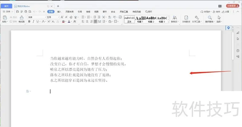Click the font color A swatch

[x=69, y=21]
